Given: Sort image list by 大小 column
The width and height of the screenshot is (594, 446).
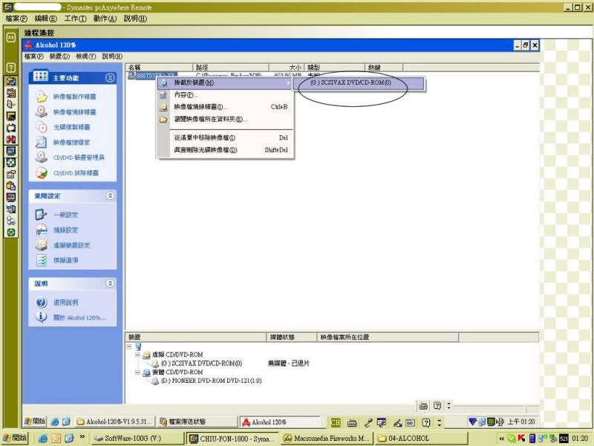Looking at the screenshot, I should 287,68.
